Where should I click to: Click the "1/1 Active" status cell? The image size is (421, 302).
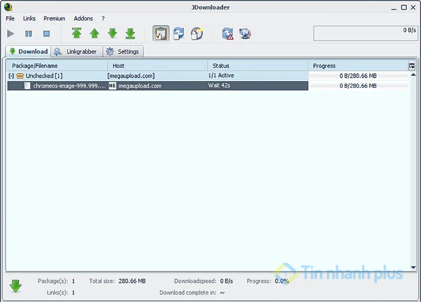coord(221,76)
